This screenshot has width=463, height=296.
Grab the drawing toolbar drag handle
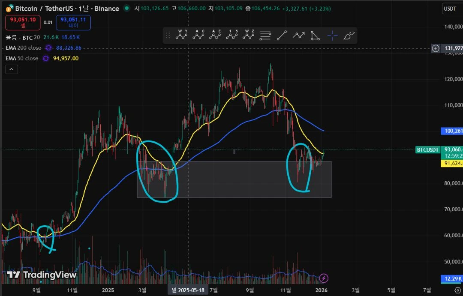tap(168, 36)
